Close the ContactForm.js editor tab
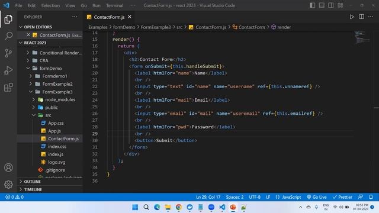379x213 pixels. coord(130,17)
